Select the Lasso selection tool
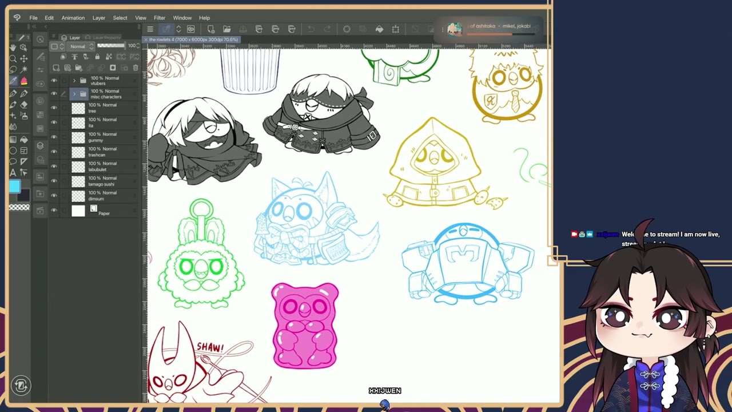The height and width of the screenshot is (412, 732). 13,70
